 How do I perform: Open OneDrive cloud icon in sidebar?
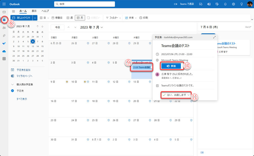tap(4, 51)
